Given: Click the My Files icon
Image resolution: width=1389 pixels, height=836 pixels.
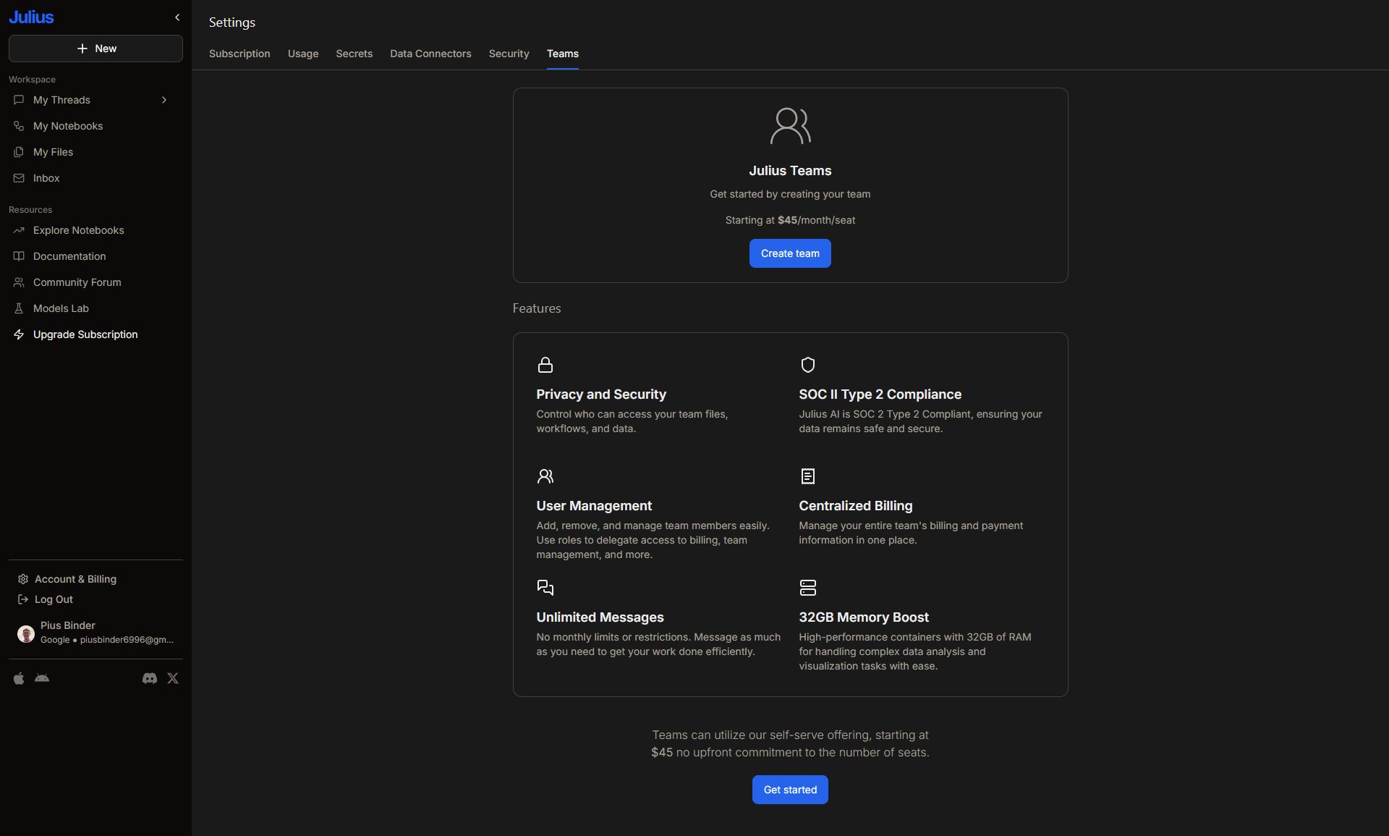Looking at the screenshot, I should click(x=19, y=152).
